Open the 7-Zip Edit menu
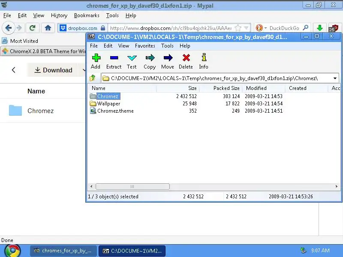The width and height of the screenshot is (343, 257). coord(108,46)
